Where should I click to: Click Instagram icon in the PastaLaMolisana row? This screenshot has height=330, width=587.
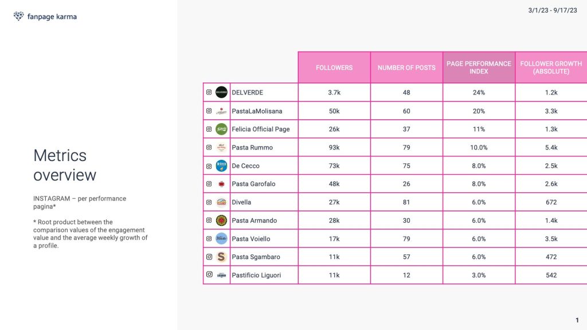tap(209, 111)
